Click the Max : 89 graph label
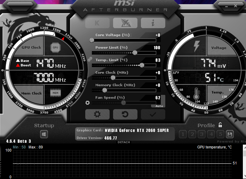Viewport: 246px width, 179px height. tap(35, 147)
